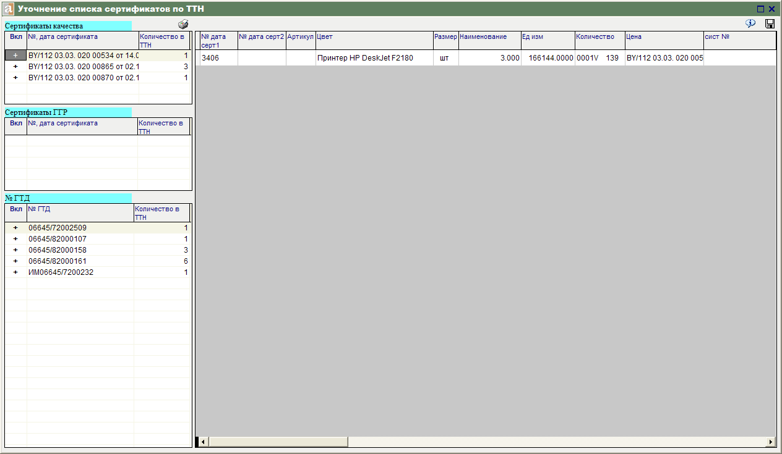Click the info help icon
The width and height of the screenshot is (782, 454).
pos(750,23)
